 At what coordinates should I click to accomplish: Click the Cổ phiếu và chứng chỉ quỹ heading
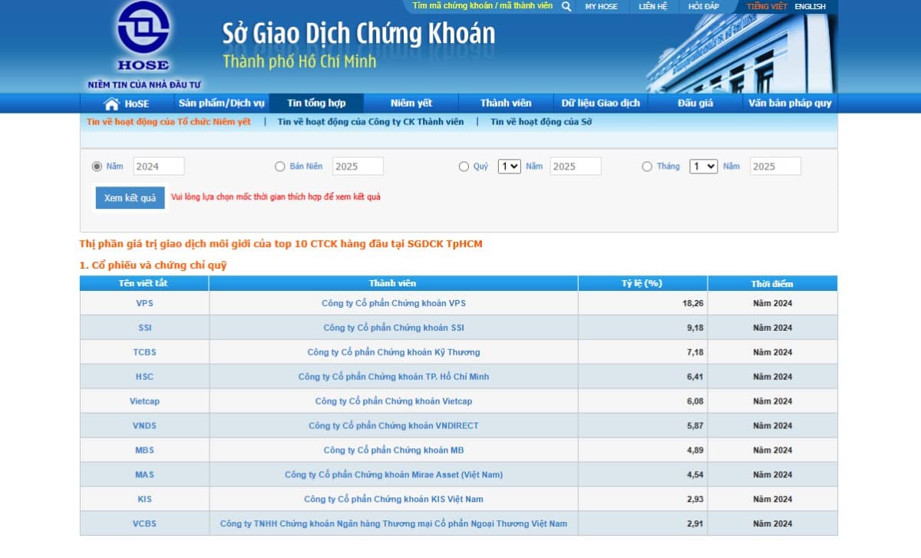(153, 266)
